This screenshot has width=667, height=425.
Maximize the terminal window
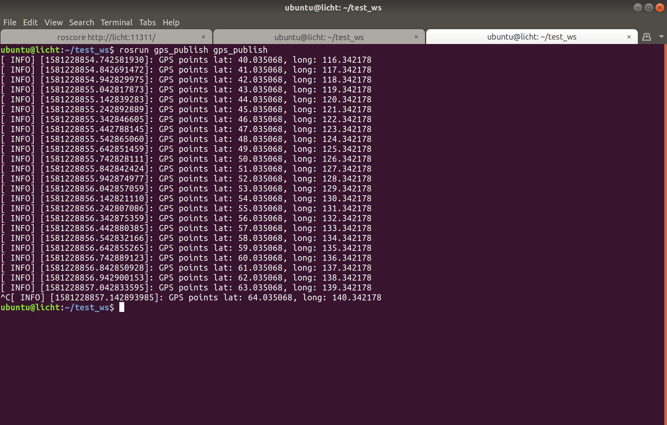point(649,8)
